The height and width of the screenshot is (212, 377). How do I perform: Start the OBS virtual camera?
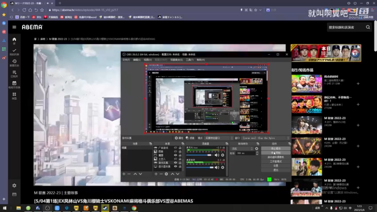[x=276, y=157]
